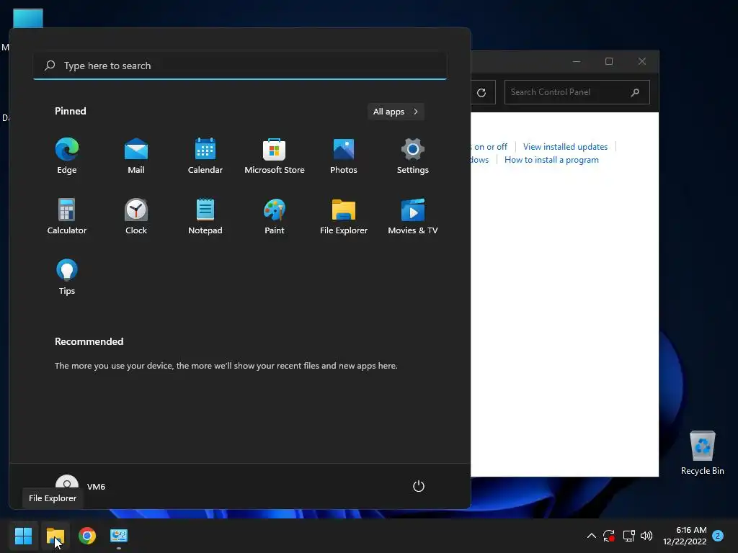Screen dimensions: 738x553
Task: Open the clock and date flyout
Action: tap(685, 536)
